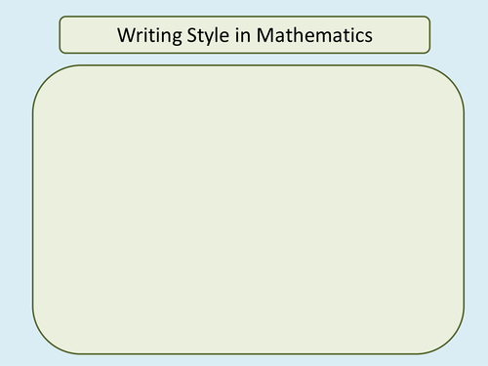Viewport: 488px width, 366px height.
Task: Click the word 'Mathematics' in the title
Action: pos(314,35)
